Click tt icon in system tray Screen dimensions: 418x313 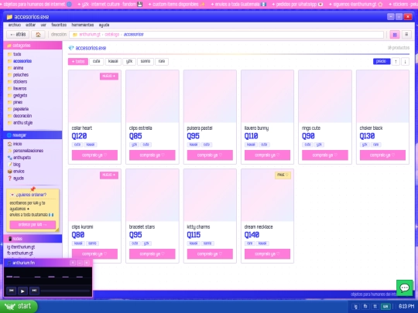(375, 307)
